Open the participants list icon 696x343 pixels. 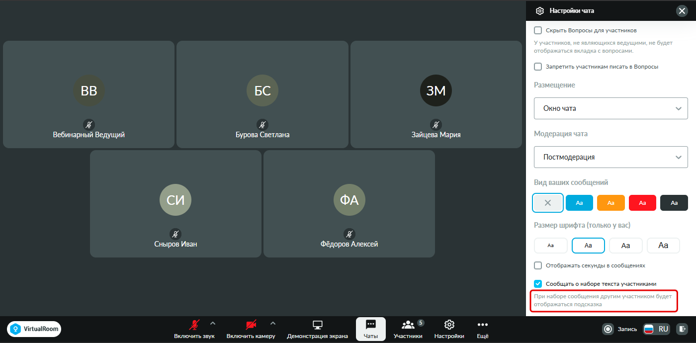click(408, 325)
